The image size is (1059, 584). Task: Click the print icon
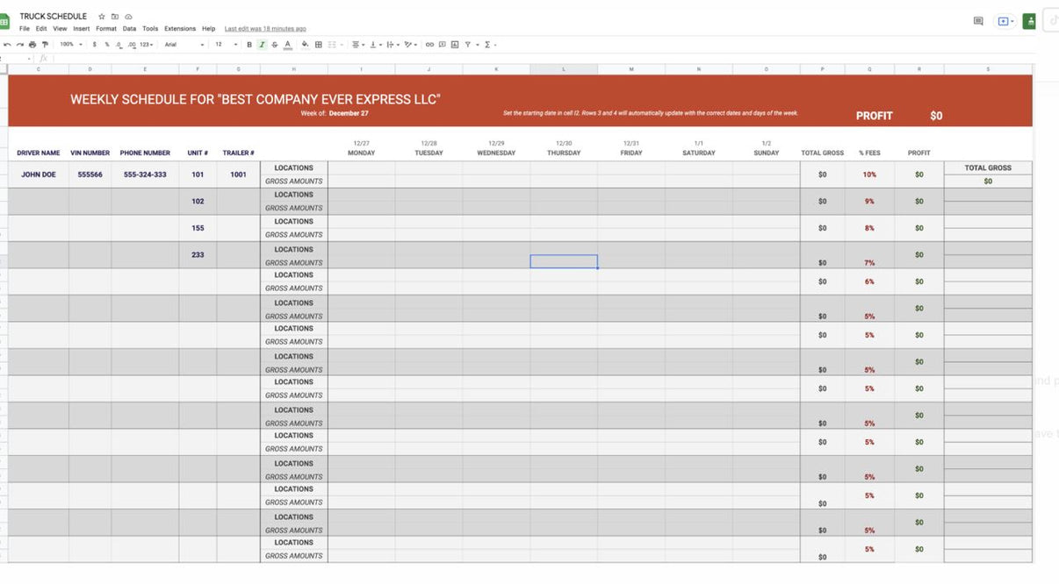coord(32,44)
